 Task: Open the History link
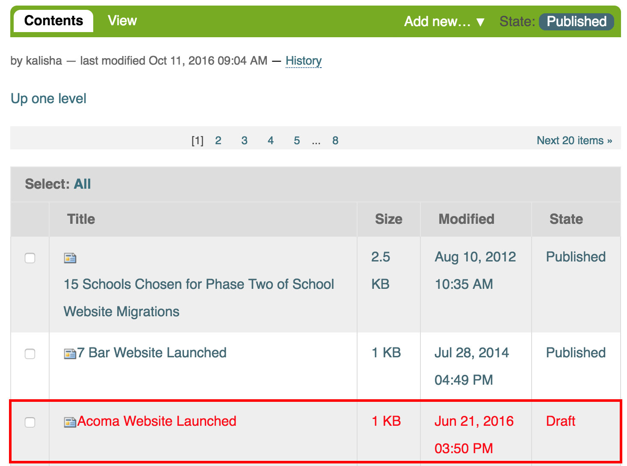[304, 61]
